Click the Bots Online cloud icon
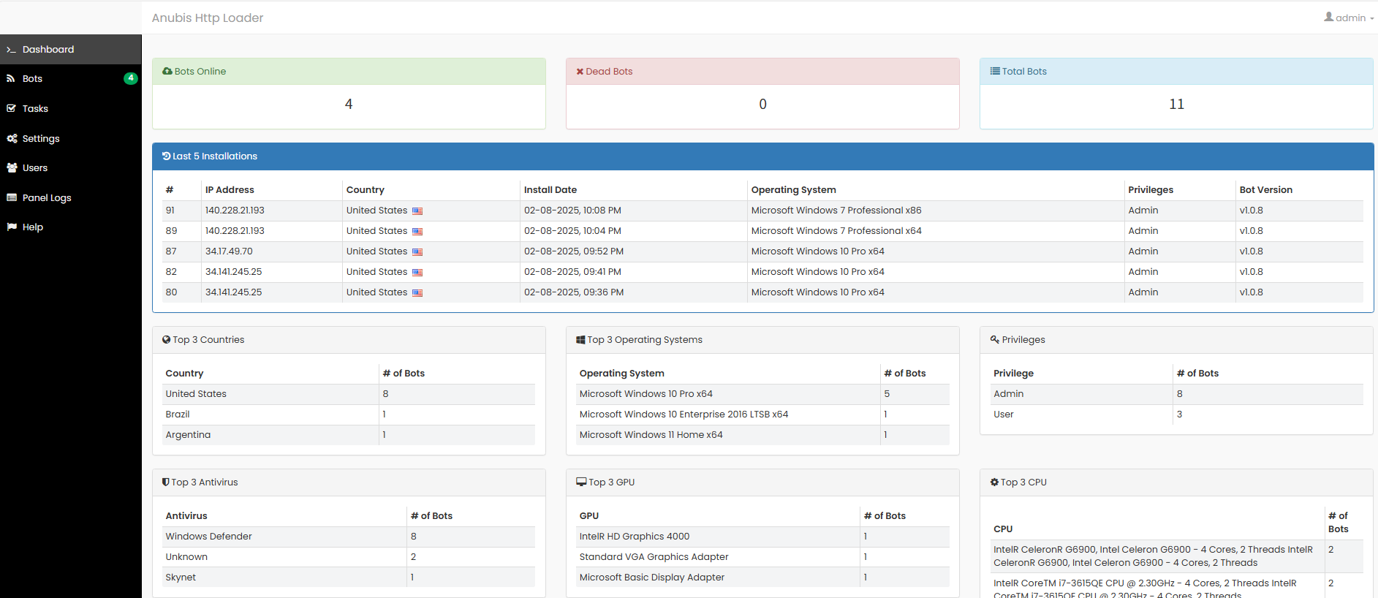Image resolution: width=1378 pixels, height=598 pixels. pyautogui.click(x=167, y=71)
